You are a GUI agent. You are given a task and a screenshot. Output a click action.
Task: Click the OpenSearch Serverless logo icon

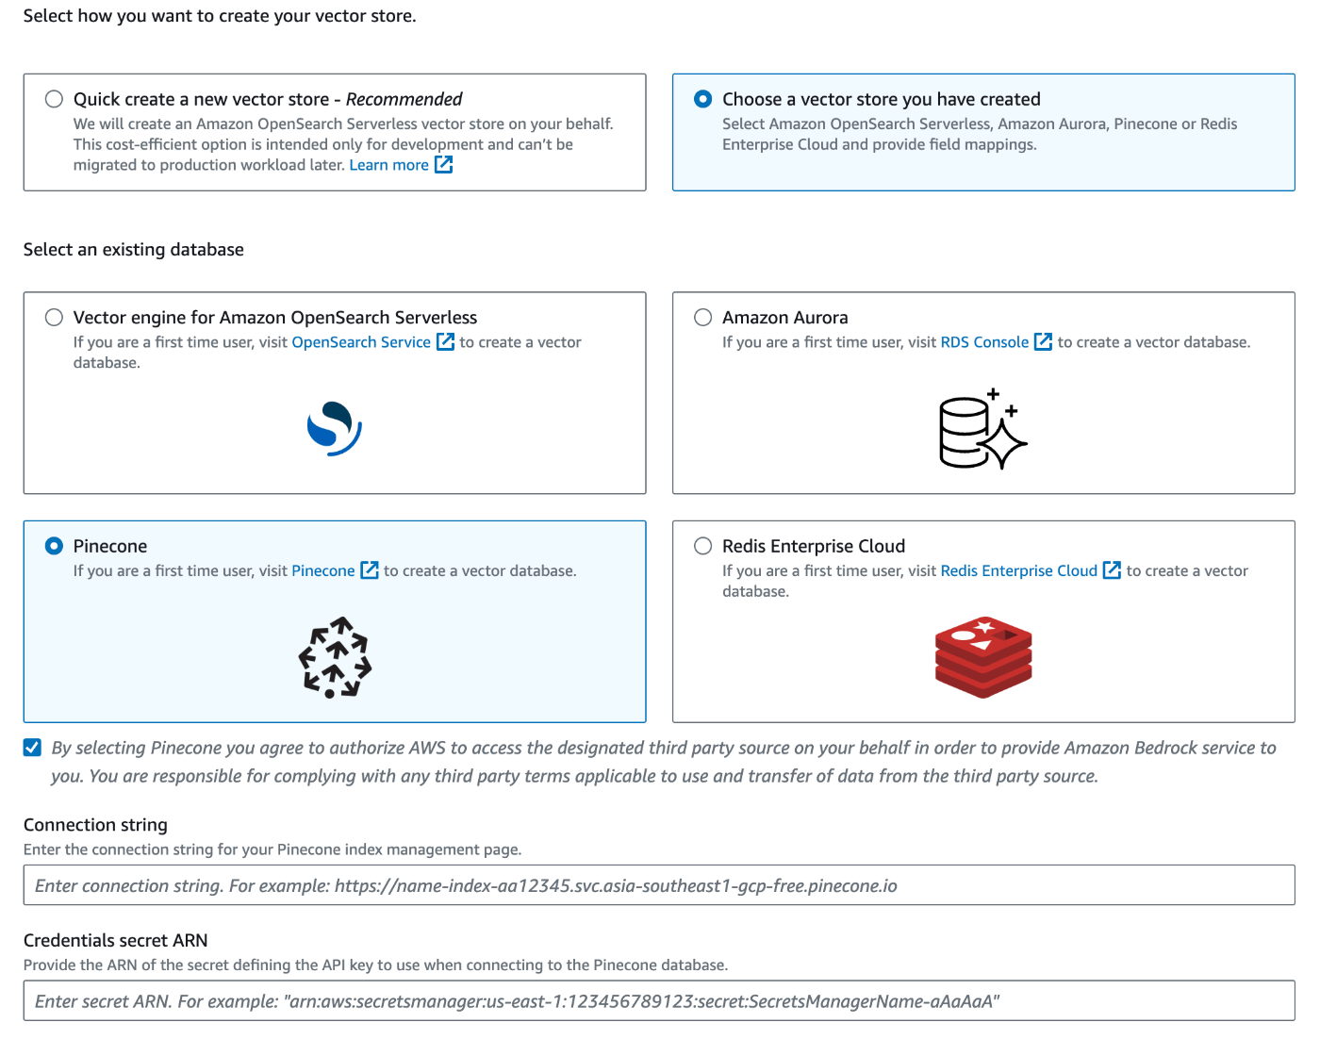(x=335, y=429)
